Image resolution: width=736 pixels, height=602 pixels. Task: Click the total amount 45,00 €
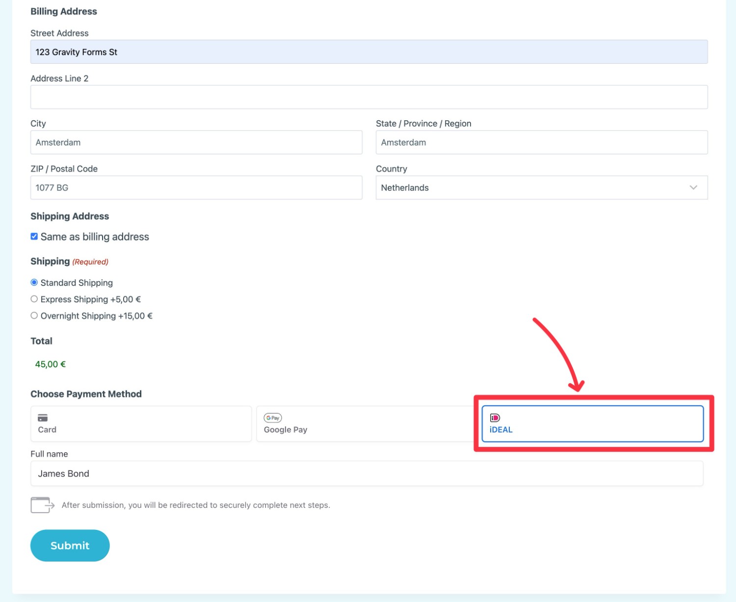pos(51,365)
